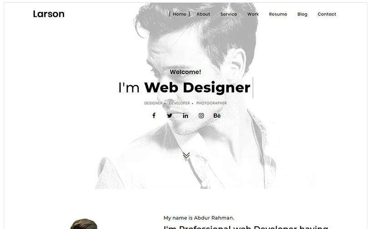Click the DEVELOPER tagline word
The width and height of the screenshot is (372, 229).
click(x=179, y=103)
